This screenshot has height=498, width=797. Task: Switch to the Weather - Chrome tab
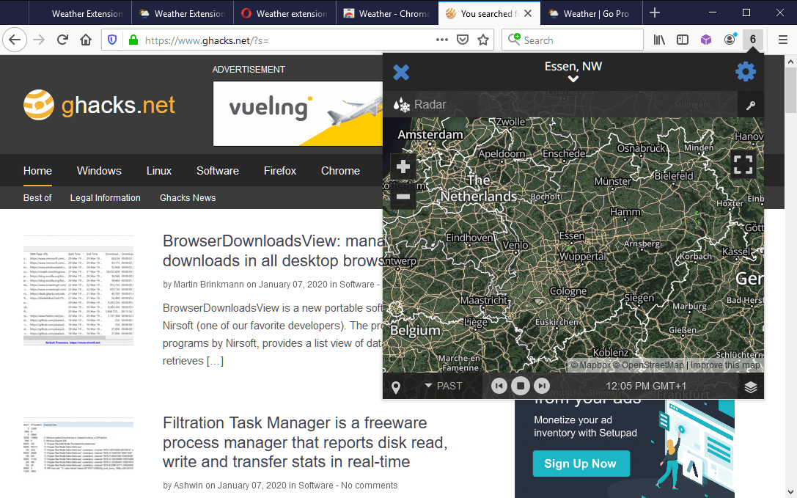[385, 12]
